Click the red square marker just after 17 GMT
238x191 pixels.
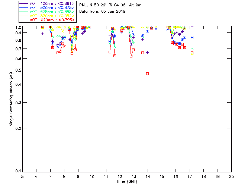coord(192,53)
